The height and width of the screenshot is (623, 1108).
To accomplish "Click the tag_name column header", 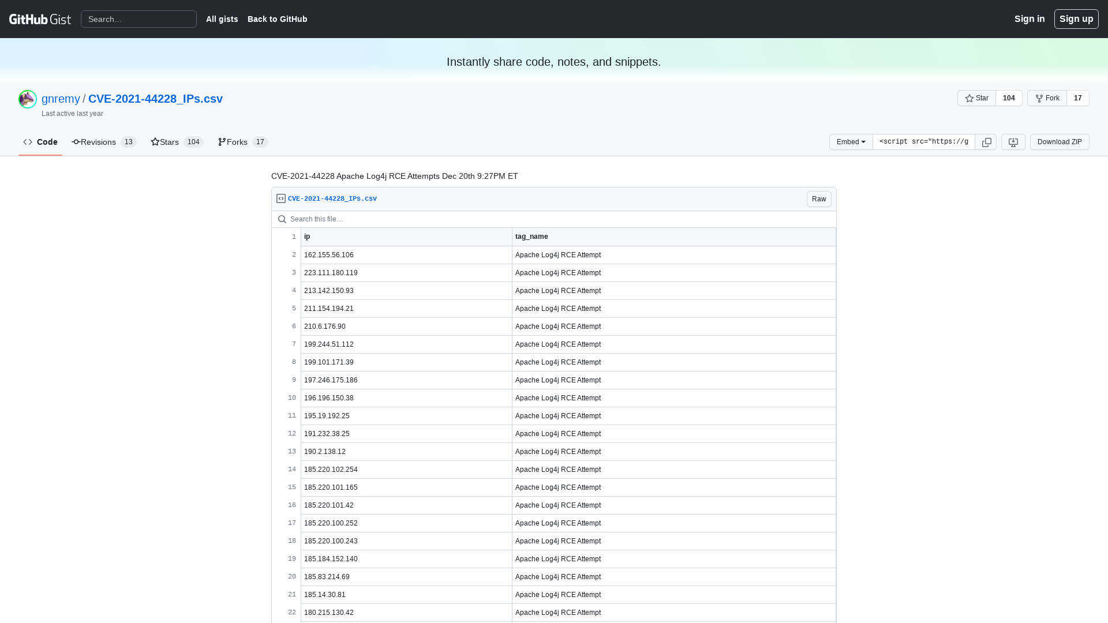I will click(x=673, y=237).
